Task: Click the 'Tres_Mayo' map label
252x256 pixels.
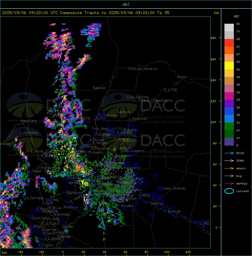Action: click(x=100, y=129)
